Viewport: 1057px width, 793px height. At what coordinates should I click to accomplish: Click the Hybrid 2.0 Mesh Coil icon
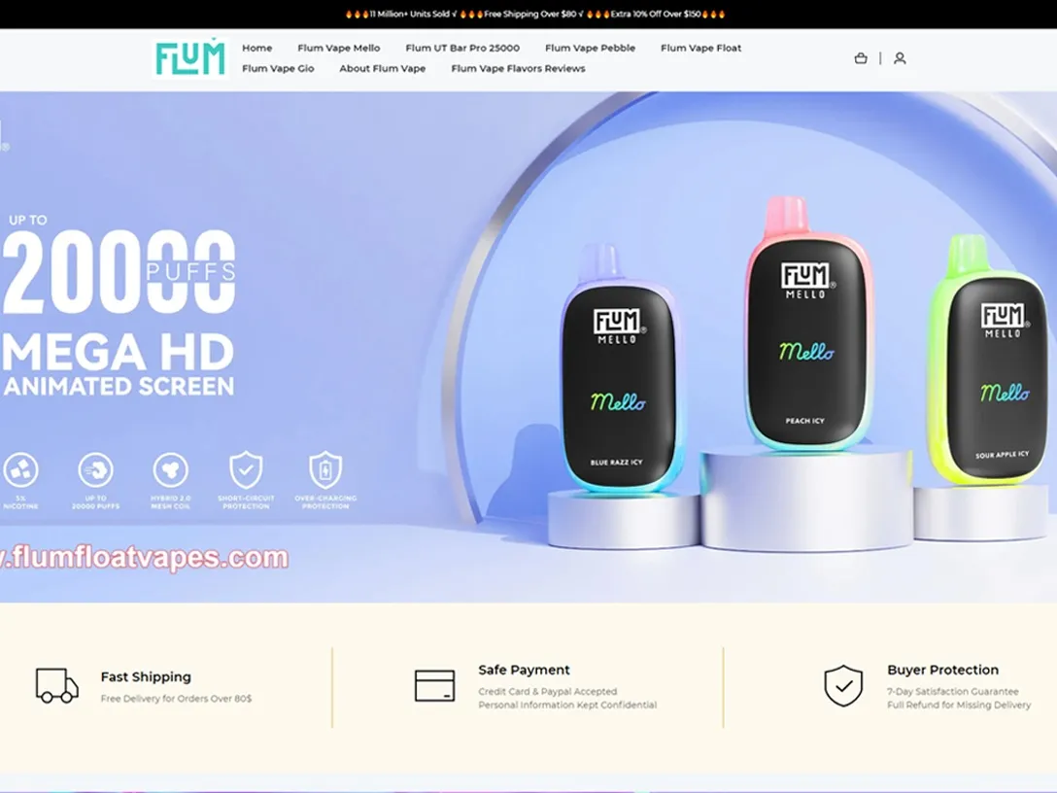click(x=171, y=470)
